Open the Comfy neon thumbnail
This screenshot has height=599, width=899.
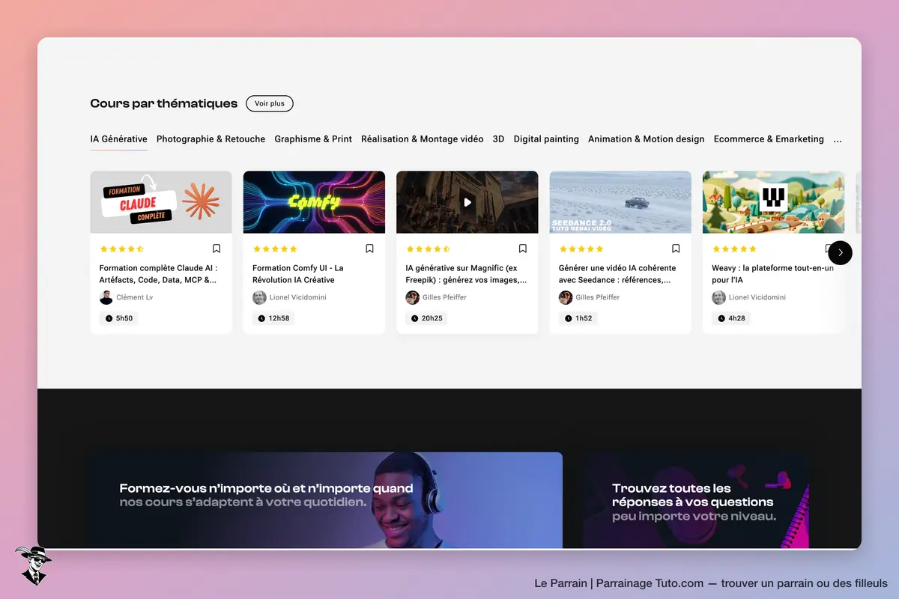314,202
